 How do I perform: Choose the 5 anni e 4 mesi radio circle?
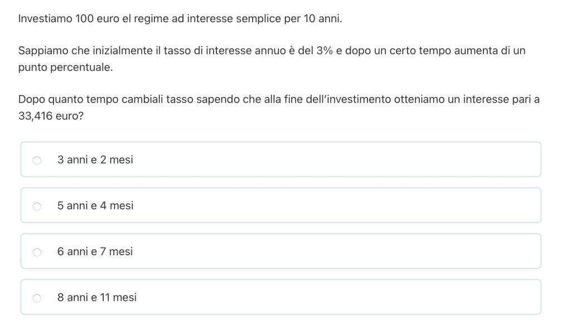pyautogui.click(x=37, y=206)
